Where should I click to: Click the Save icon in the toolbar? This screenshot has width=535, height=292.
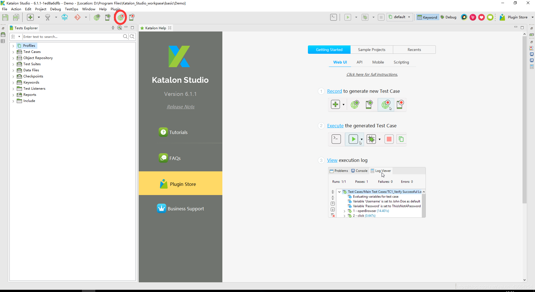5,17
